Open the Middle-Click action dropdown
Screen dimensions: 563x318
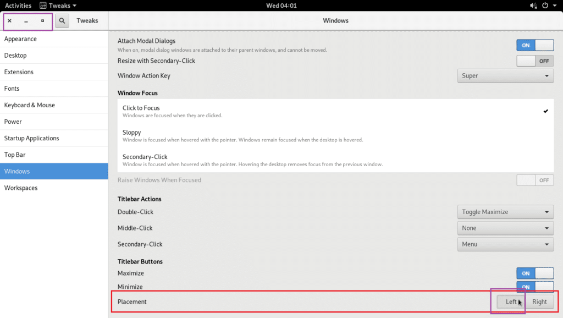[x=505, y=228]
